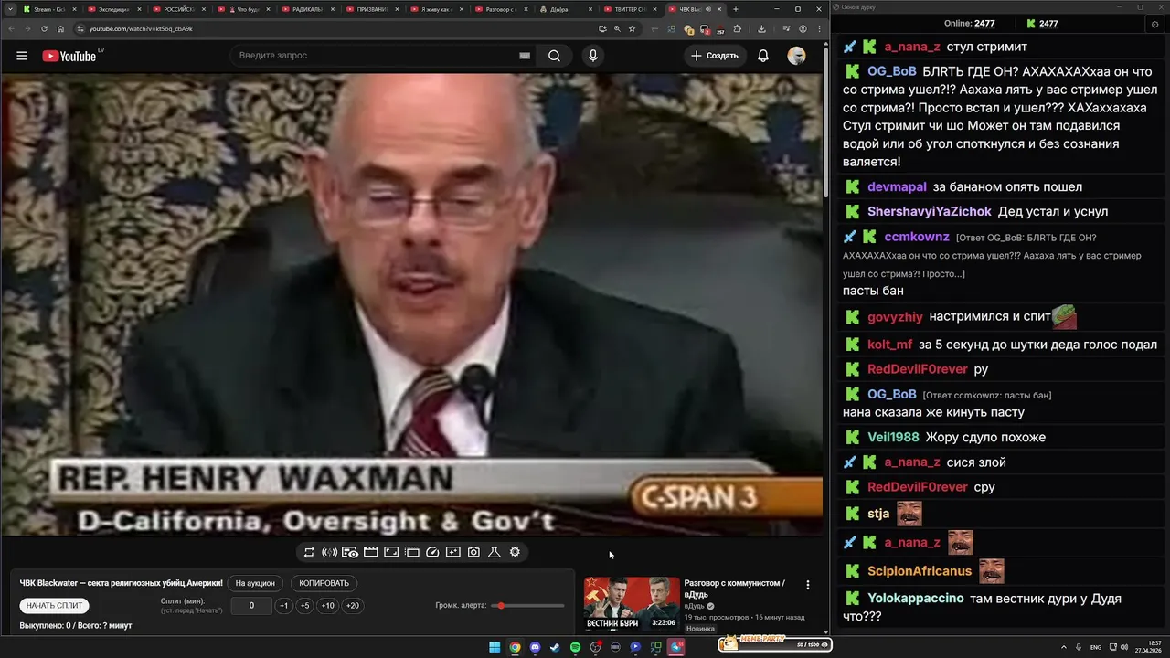The height and width of the screenshot is (658, 1170).
Task: Switch to the Разговор с browser tab
Action: tap(499, 9)
